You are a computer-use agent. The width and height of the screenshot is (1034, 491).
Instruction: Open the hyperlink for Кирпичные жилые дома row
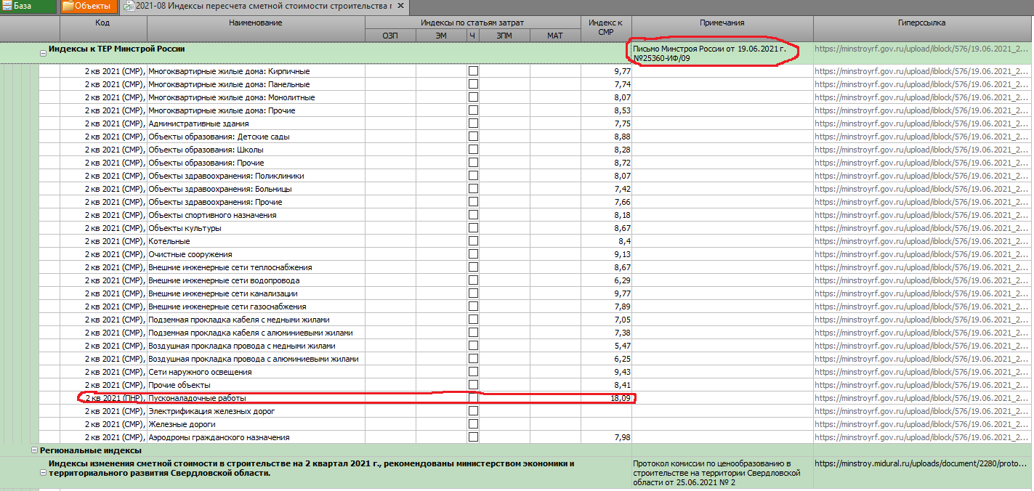click(921, 71)
